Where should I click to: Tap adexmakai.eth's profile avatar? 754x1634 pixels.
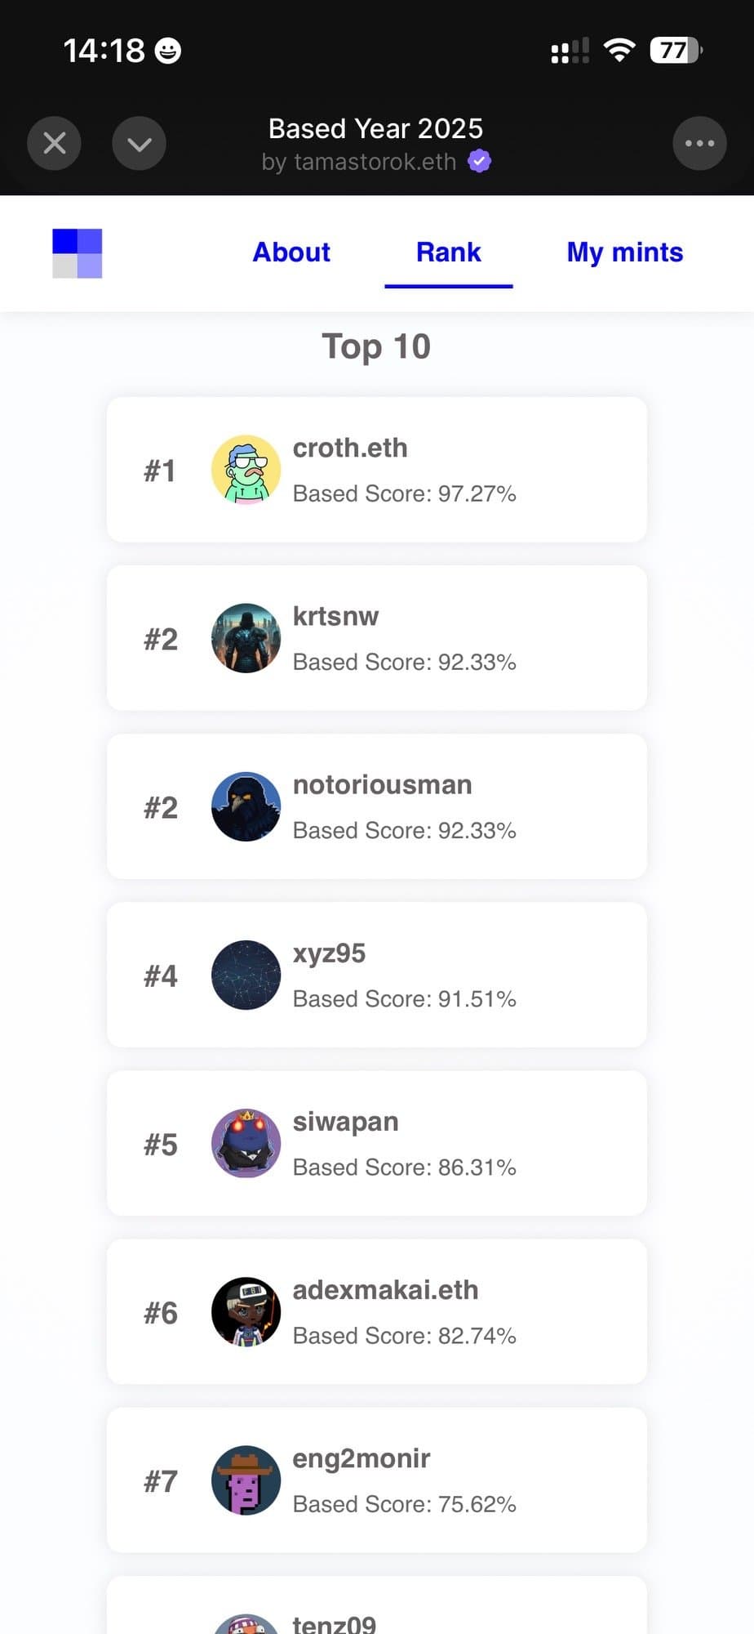[x=246, y=1311]
